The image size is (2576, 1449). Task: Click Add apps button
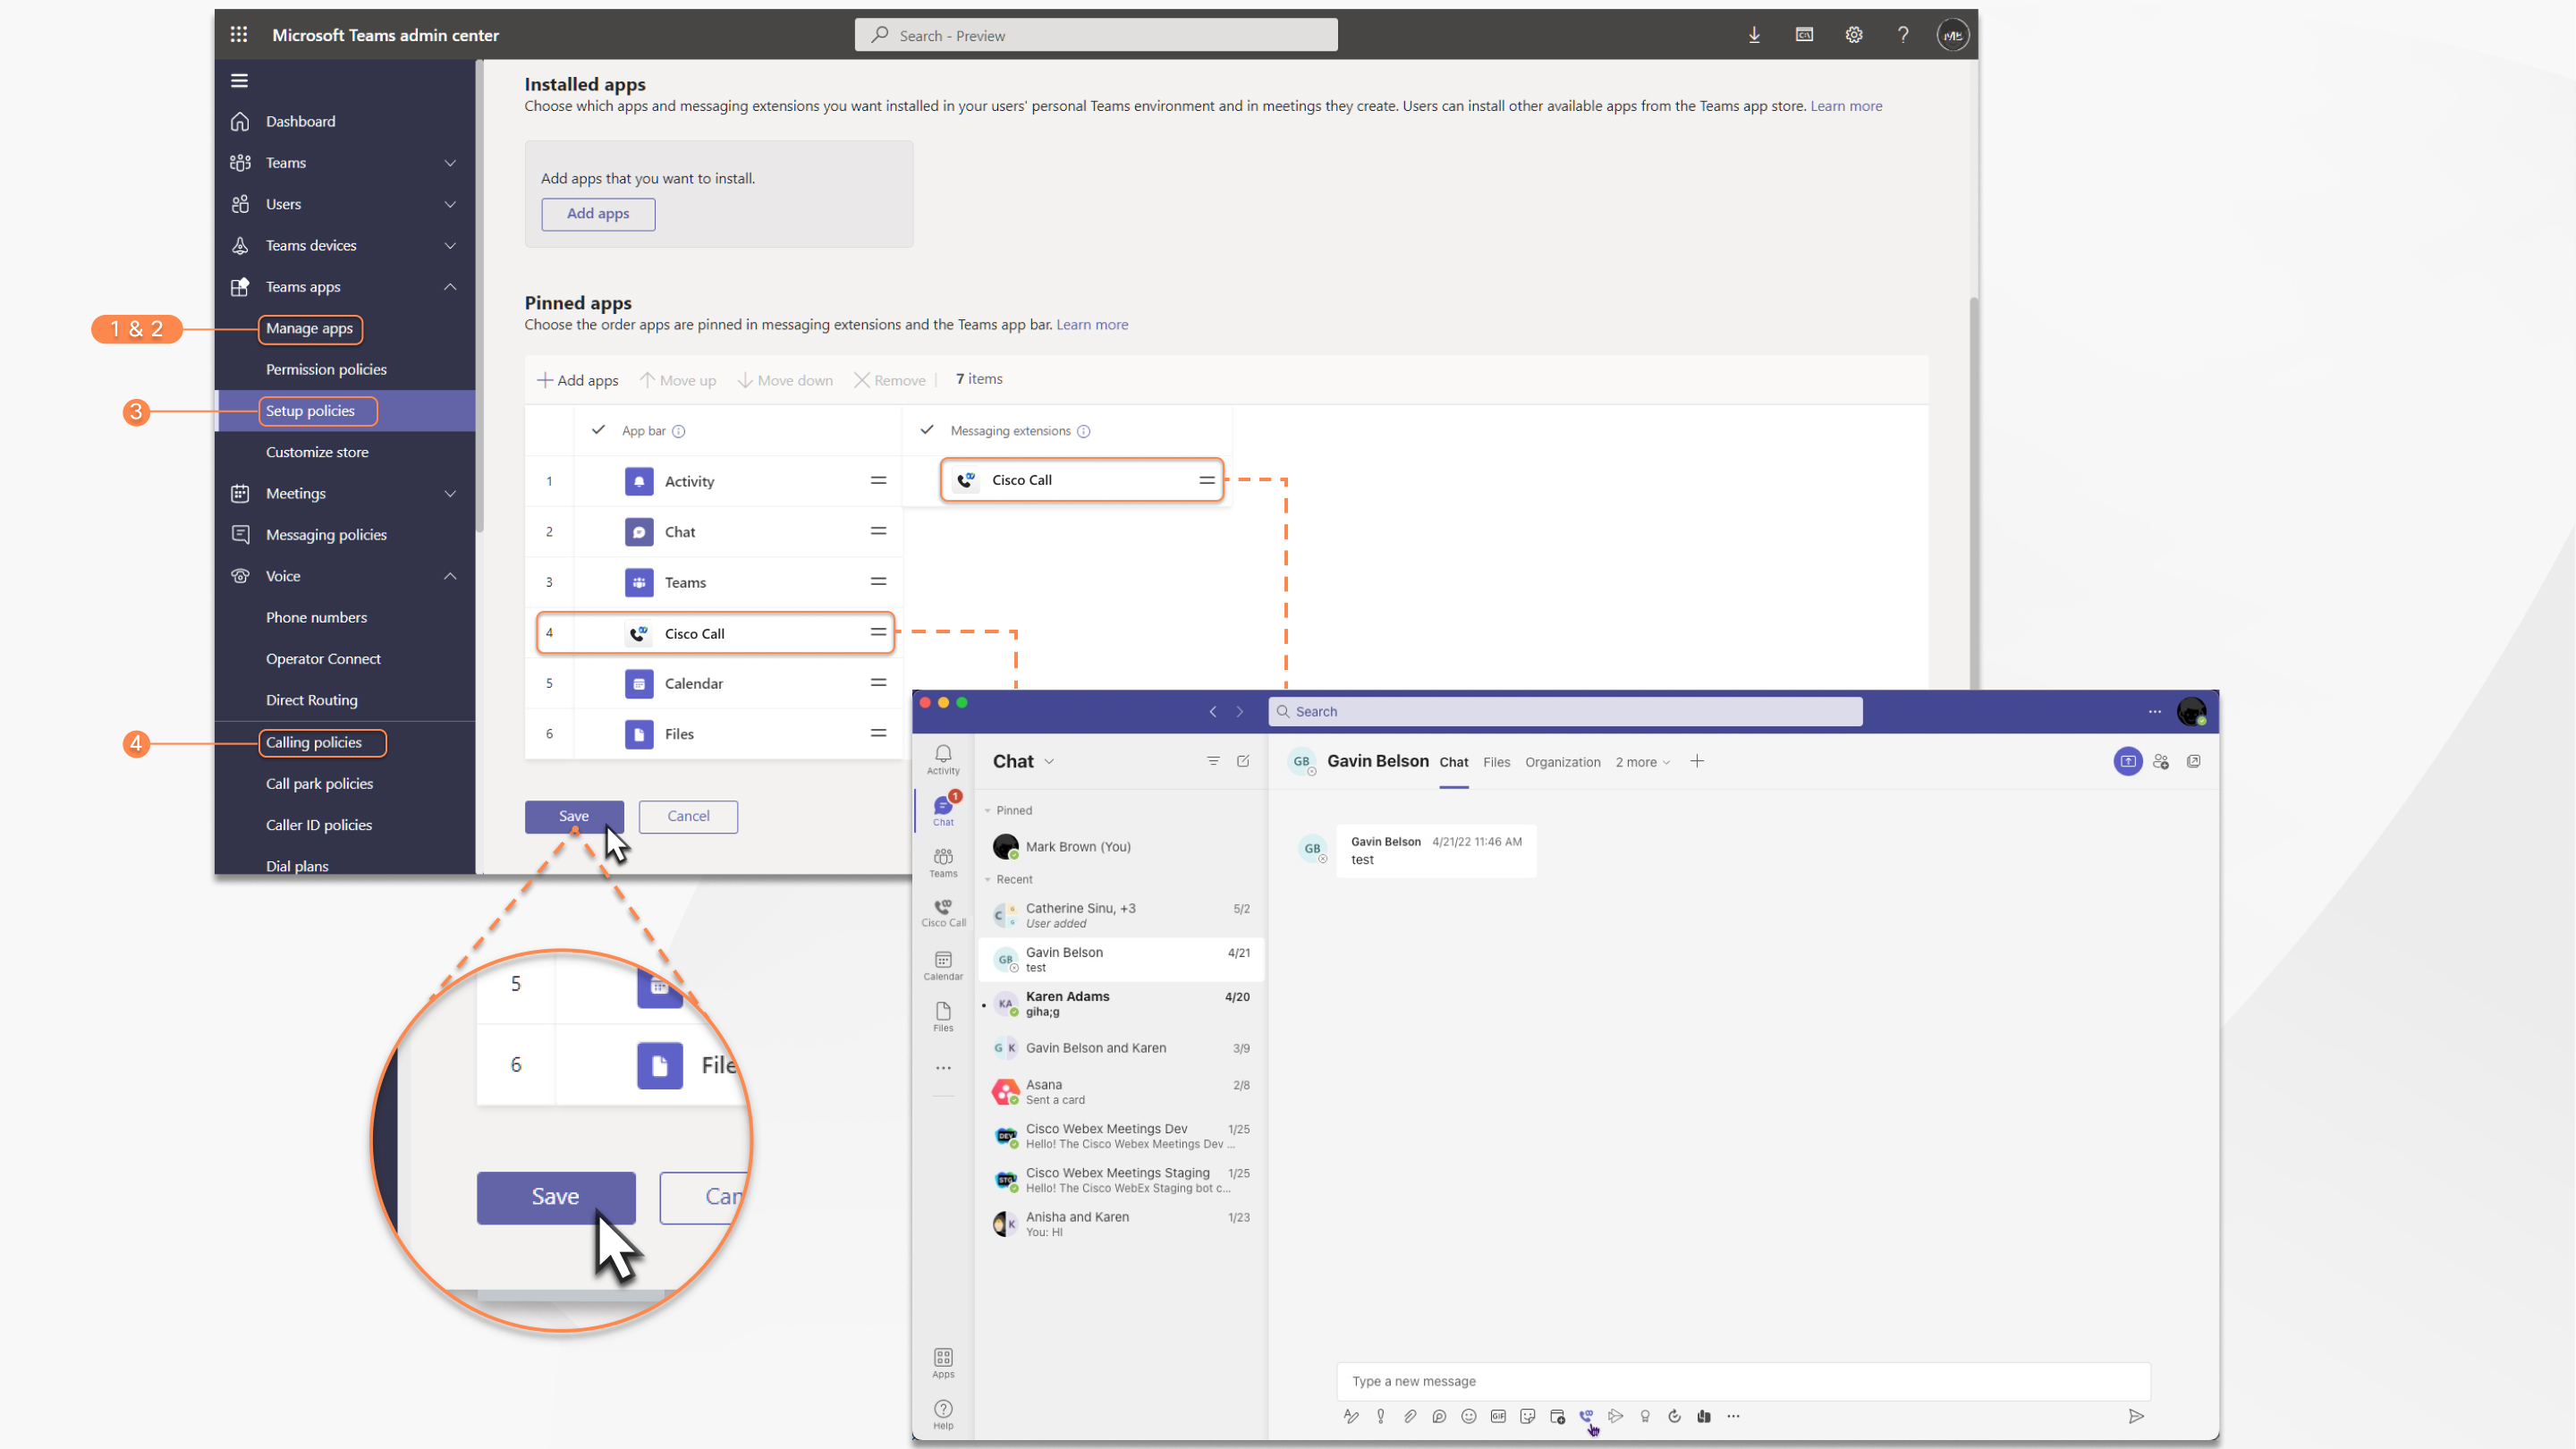(x=598, y=212)
